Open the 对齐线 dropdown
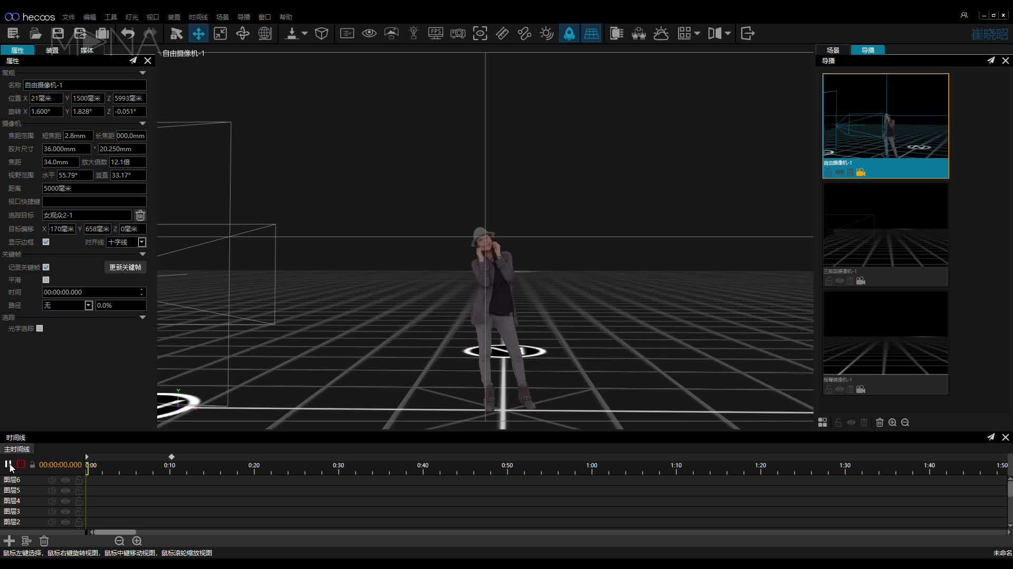 [x=142, y=242]
